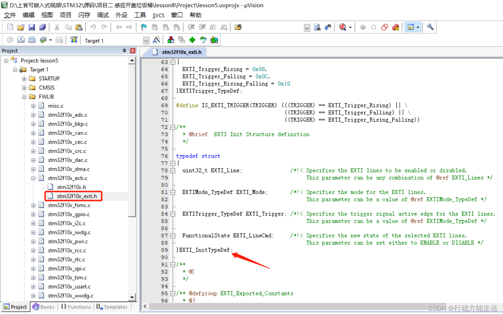Viewport: 503px width, 315px height.
Task: Click the Disable All Breakpoints icon
Action: [384, 27]
